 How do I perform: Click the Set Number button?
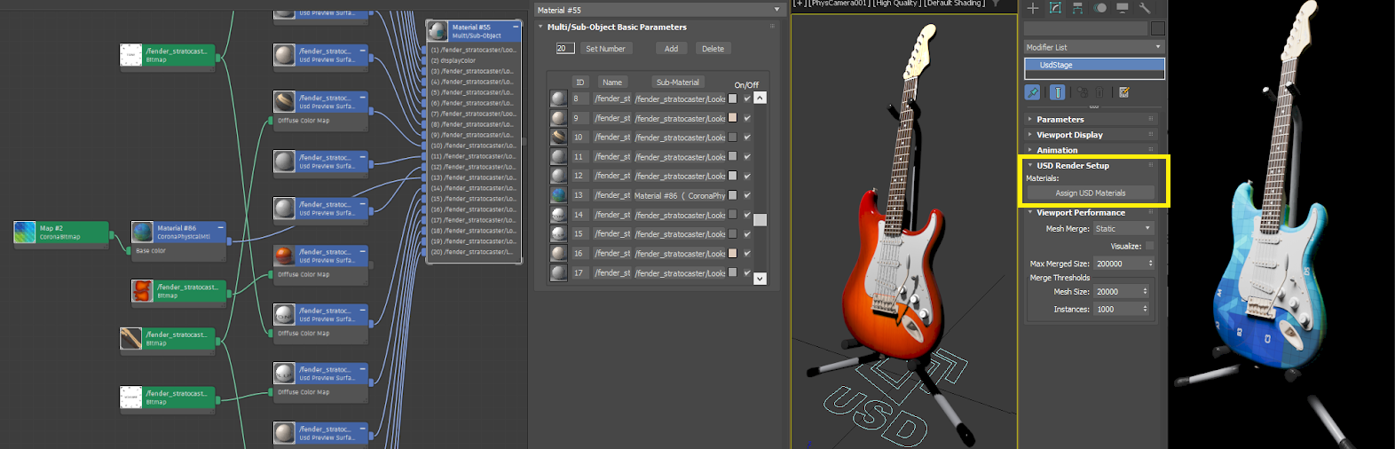point(605,49)
